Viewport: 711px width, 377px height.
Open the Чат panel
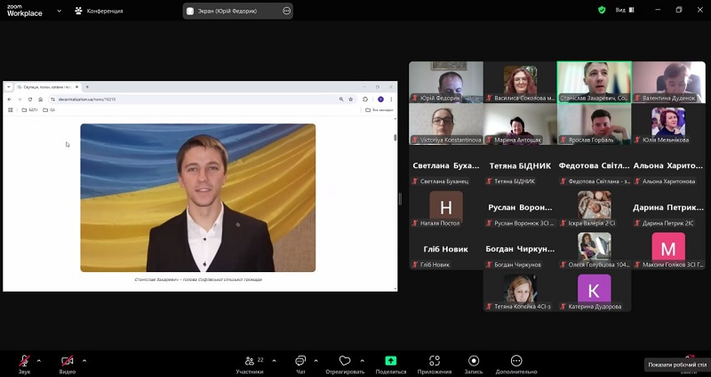click(300, 365)
